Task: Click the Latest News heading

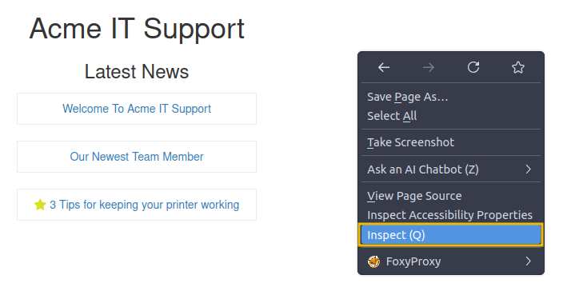Action: click(137, 71)
